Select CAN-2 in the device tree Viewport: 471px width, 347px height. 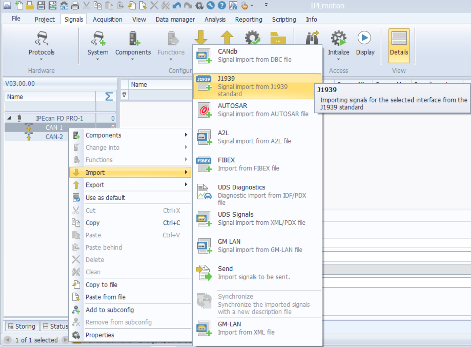[54, 137]
